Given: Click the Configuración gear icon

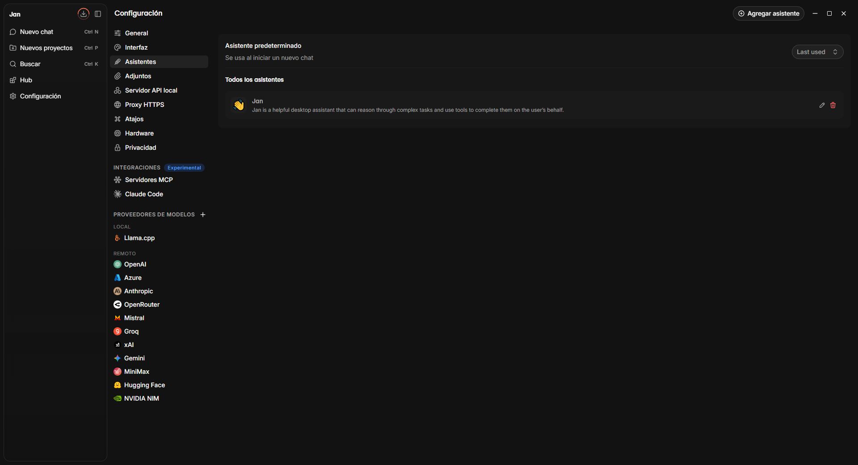Looking at the screenshot, I should [13, 96].
